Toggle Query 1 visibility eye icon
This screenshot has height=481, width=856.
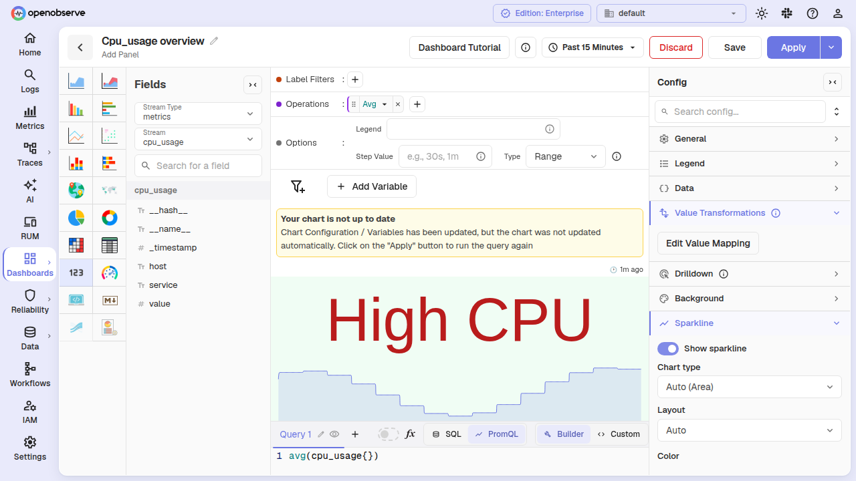[334, 434]
